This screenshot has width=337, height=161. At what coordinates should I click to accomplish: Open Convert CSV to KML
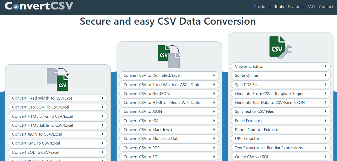[169, 121]
